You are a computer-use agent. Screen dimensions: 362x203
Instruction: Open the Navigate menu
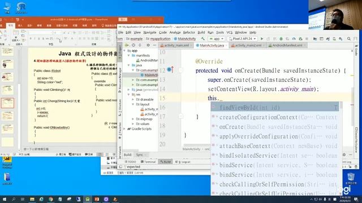(x=150, y=33)
